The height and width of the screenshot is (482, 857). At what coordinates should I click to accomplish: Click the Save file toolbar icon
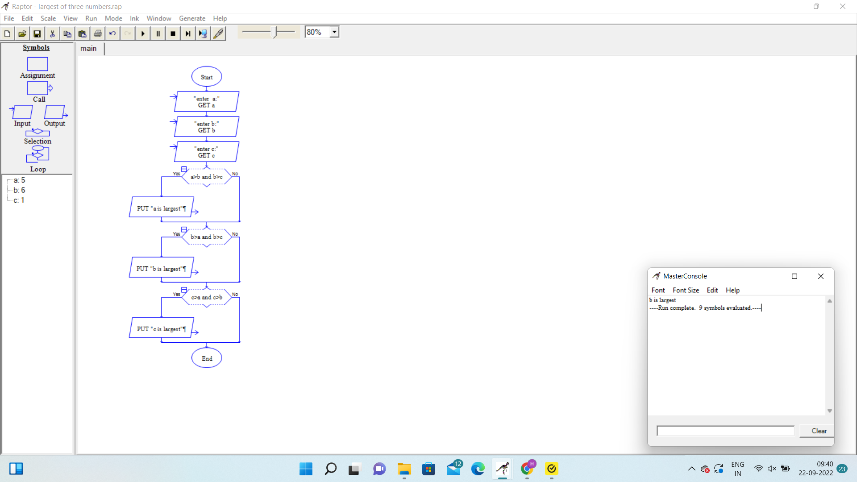click(x=37, y=33)
